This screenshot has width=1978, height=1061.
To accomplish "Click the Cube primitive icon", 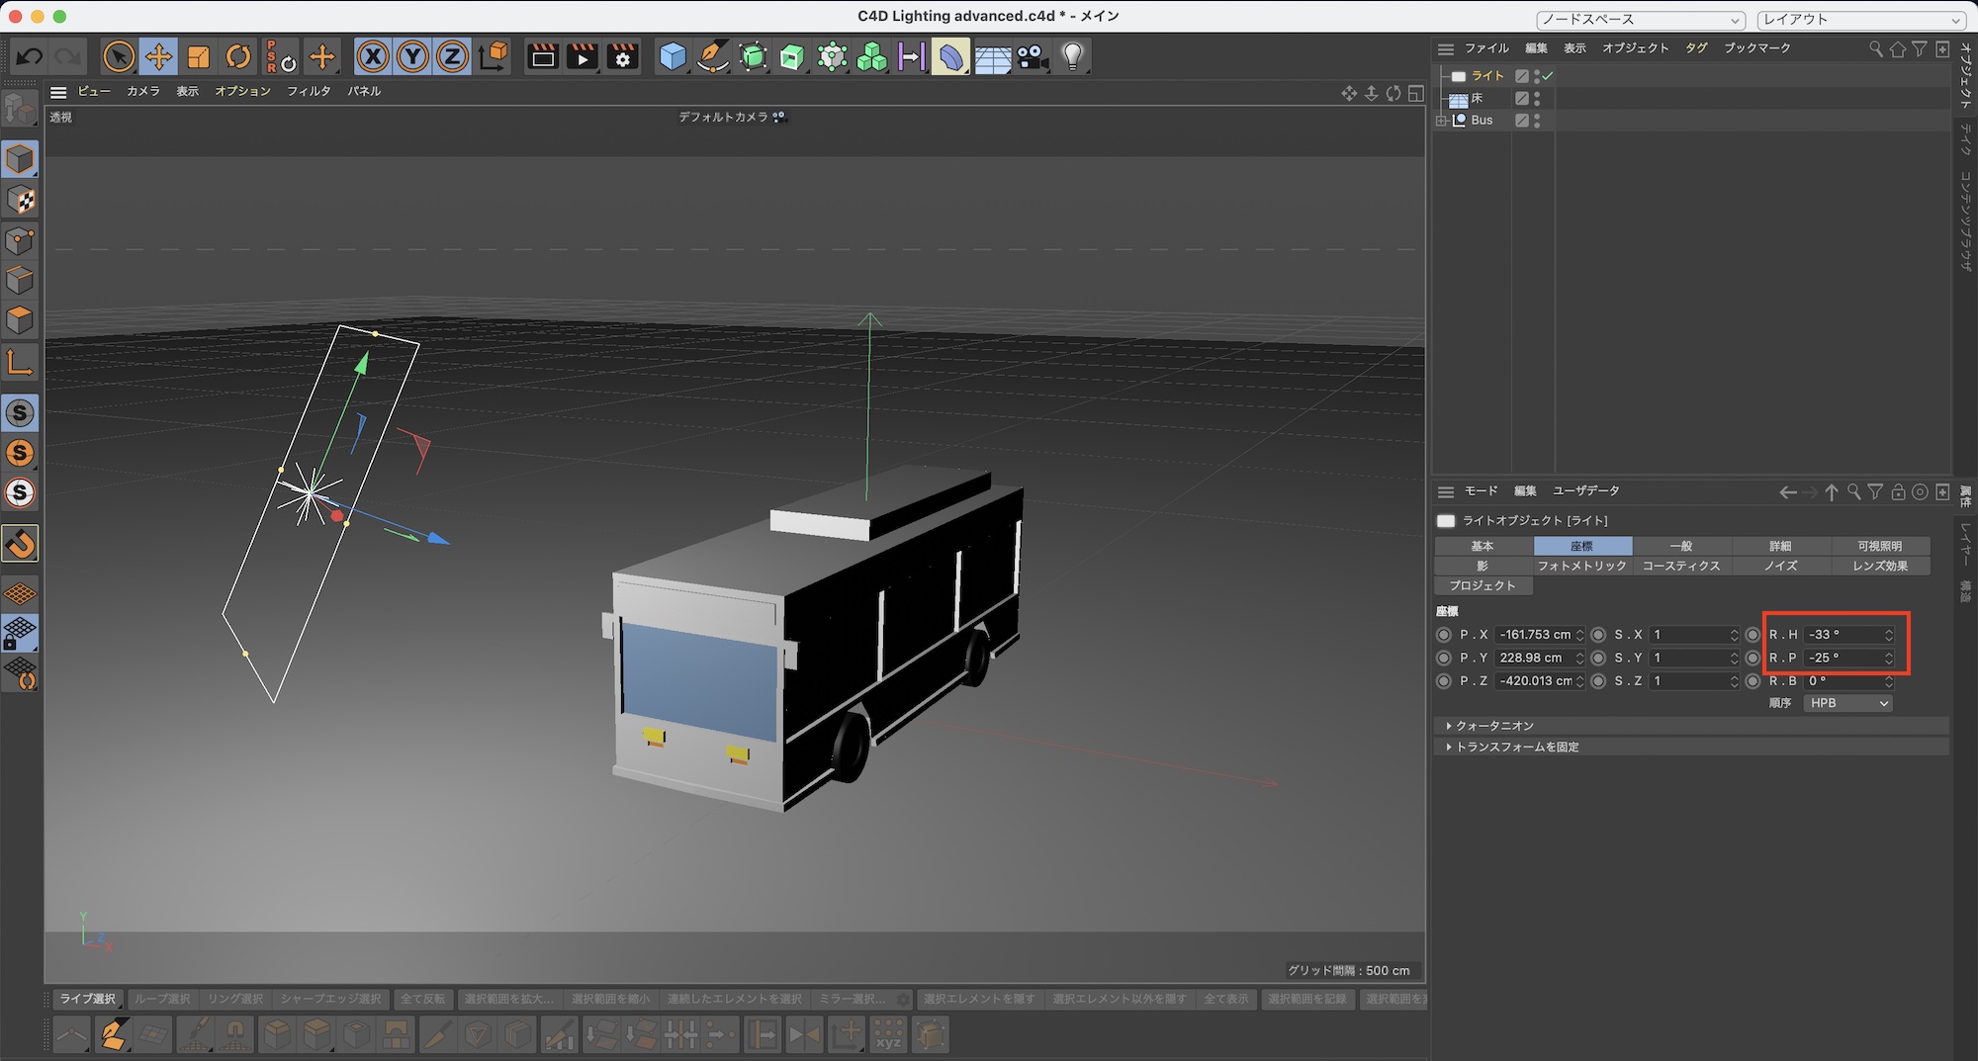I will (673, 56).
